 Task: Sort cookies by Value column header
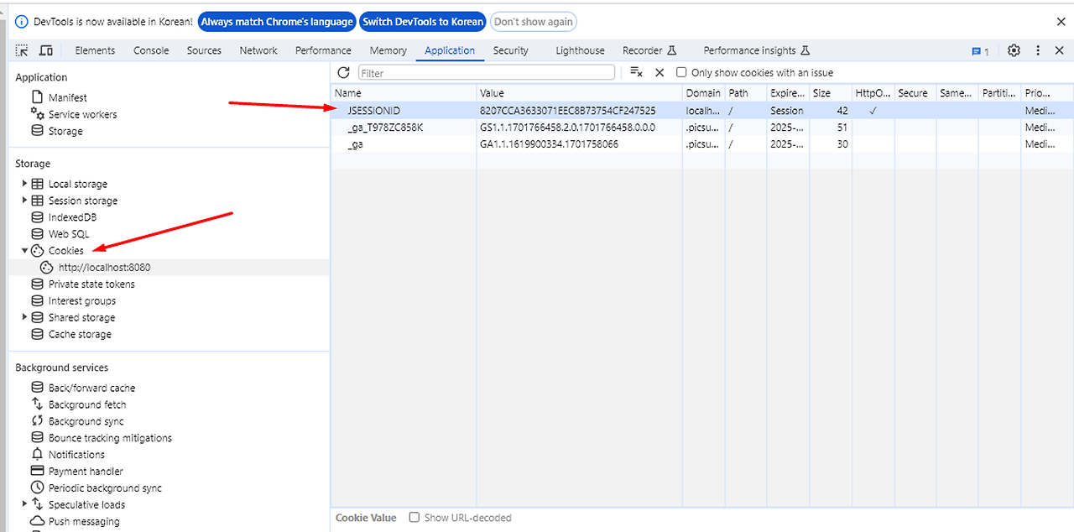pyautogui.click(x=579, y=93)
